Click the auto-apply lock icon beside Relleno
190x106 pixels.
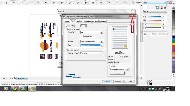pos(145,34)
